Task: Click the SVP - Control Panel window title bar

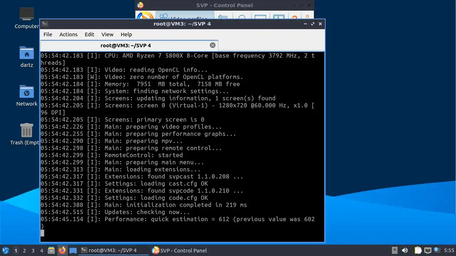Action: point(224,5)
